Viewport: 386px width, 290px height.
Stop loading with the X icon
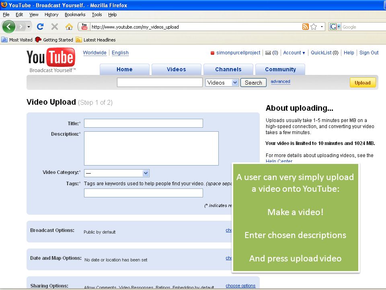[54, 27]
